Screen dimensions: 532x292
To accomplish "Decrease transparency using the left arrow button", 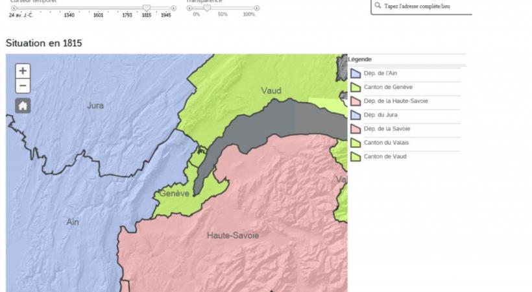I will pyautogui.click(x=189, y=8).
